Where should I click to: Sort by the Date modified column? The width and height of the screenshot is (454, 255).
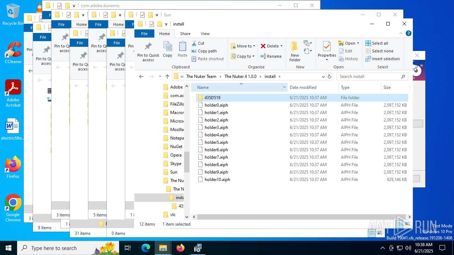(x=313, y=87)
